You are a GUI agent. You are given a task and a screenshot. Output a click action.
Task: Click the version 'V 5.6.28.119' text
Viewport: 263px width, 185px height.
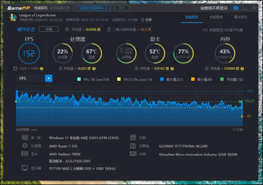60,8
